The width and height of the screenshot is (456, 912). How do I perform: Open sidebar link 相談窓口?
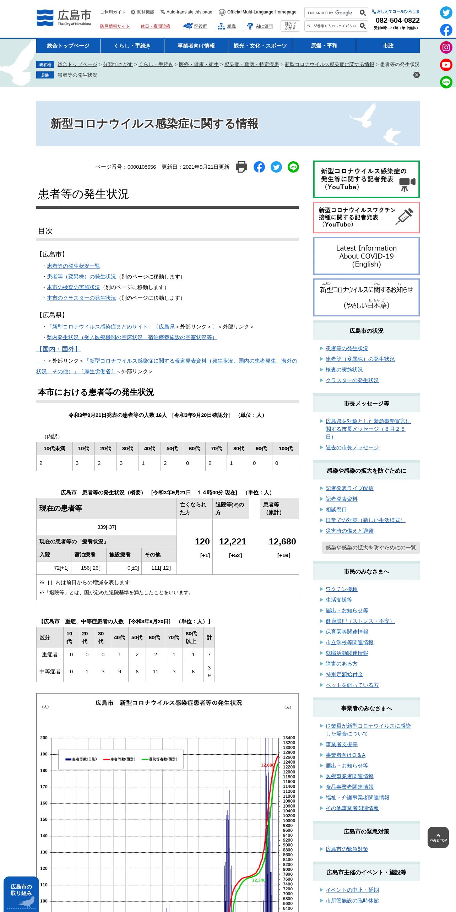[336, 510]
